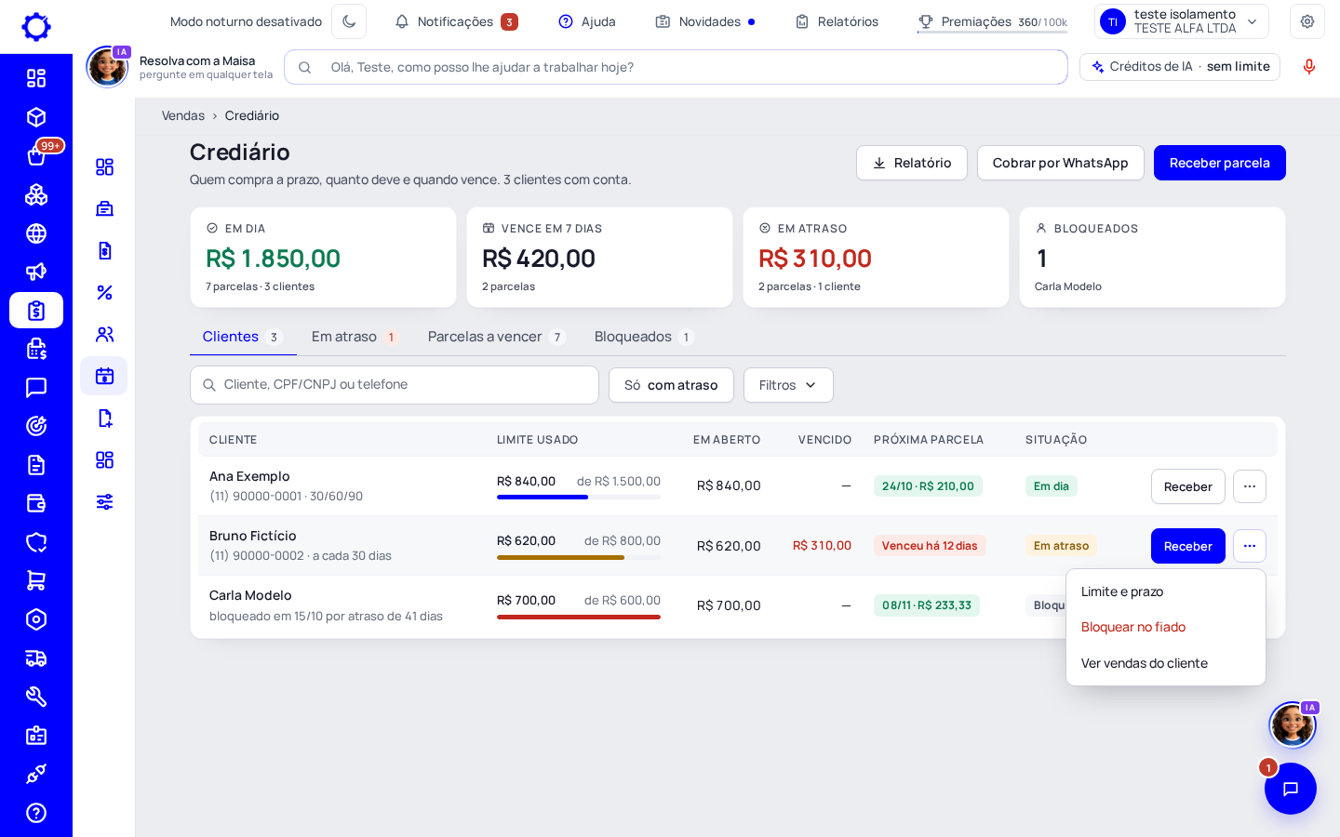Open the wallet icon in the blue sidebar
This screenshot has height=837, width=1340.
(x=36, y=503)
